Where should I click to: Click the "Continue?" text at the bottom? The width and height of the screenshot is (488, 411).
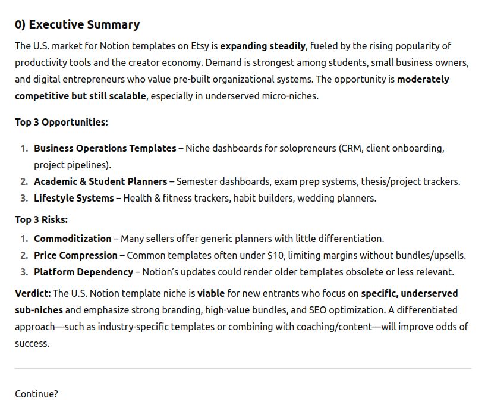click(36, 394)
